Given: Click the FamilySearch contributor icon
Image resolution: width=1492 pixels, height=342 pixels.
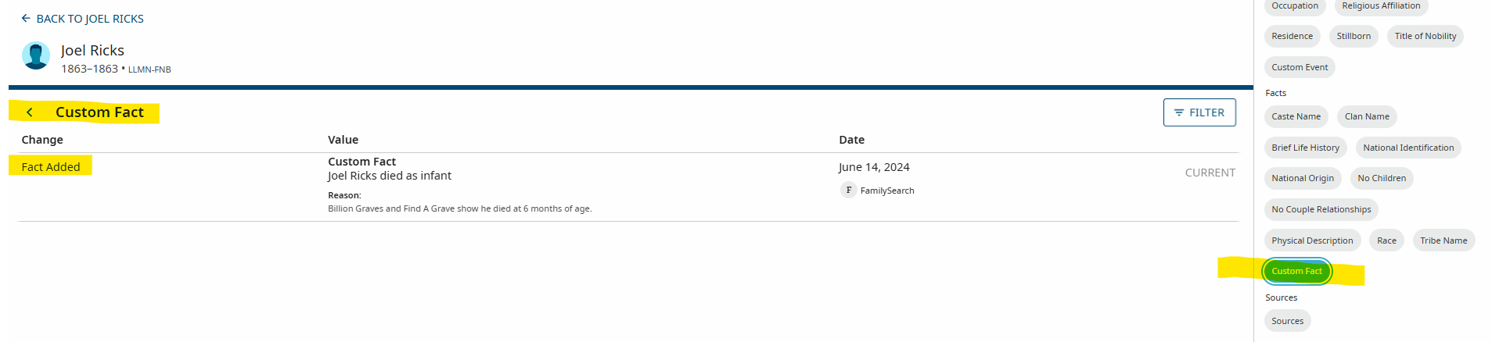Looking at the screenshot, I should click(848, 190).
